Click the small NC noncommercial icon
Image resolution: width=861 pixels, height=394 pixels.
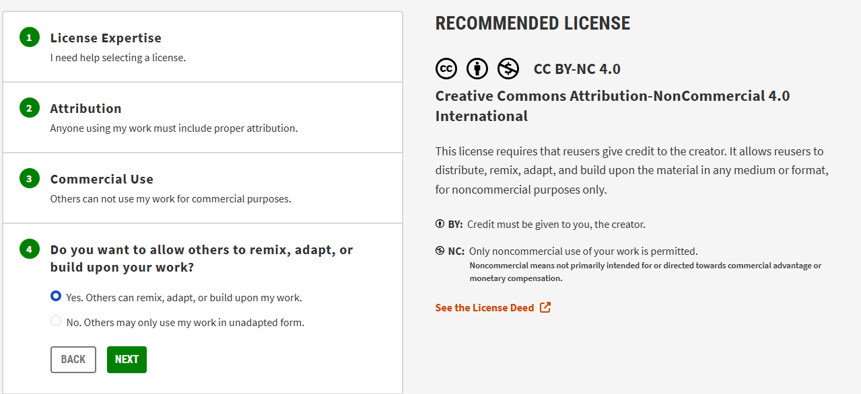(440, 251)
